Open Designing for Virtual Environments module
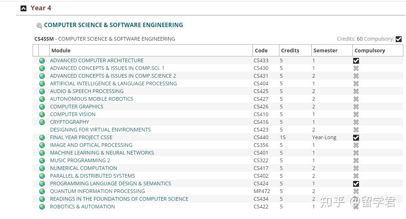The height and width of the screenshot is (219, 406). 100,130
